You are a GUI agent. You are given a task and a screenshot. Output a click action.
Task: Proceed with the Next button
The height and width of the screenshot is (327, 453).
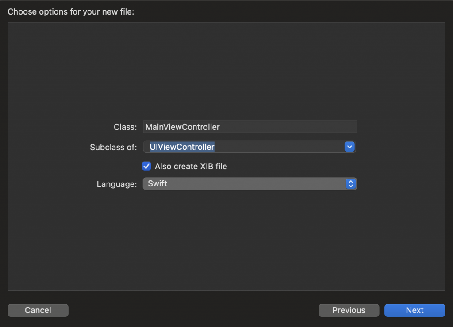(x=415, y=310)
